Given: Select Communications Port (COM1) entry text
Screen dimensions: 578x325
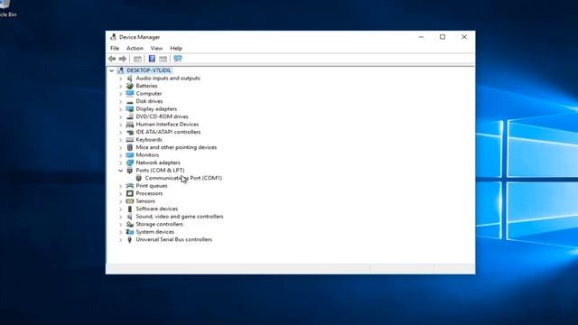Looking at the screenshot, I should point(183,178).
